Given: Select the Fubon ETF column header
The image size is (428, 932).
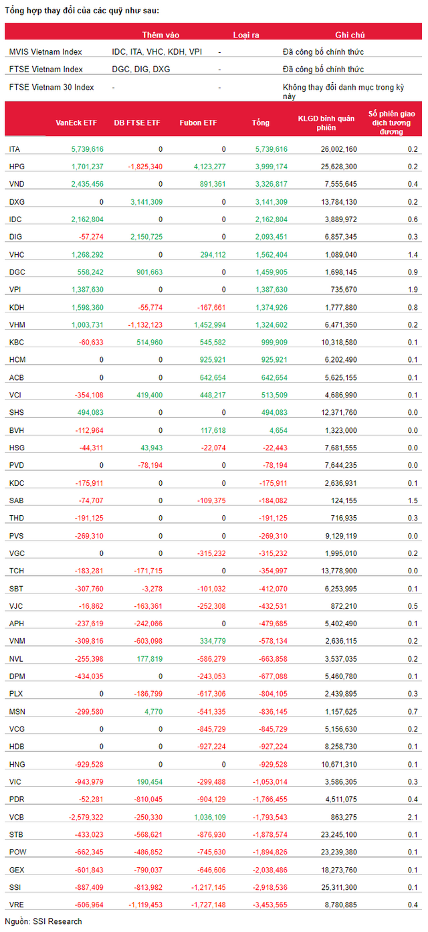Looking at the screenshot, I should (x=198, y=122).
